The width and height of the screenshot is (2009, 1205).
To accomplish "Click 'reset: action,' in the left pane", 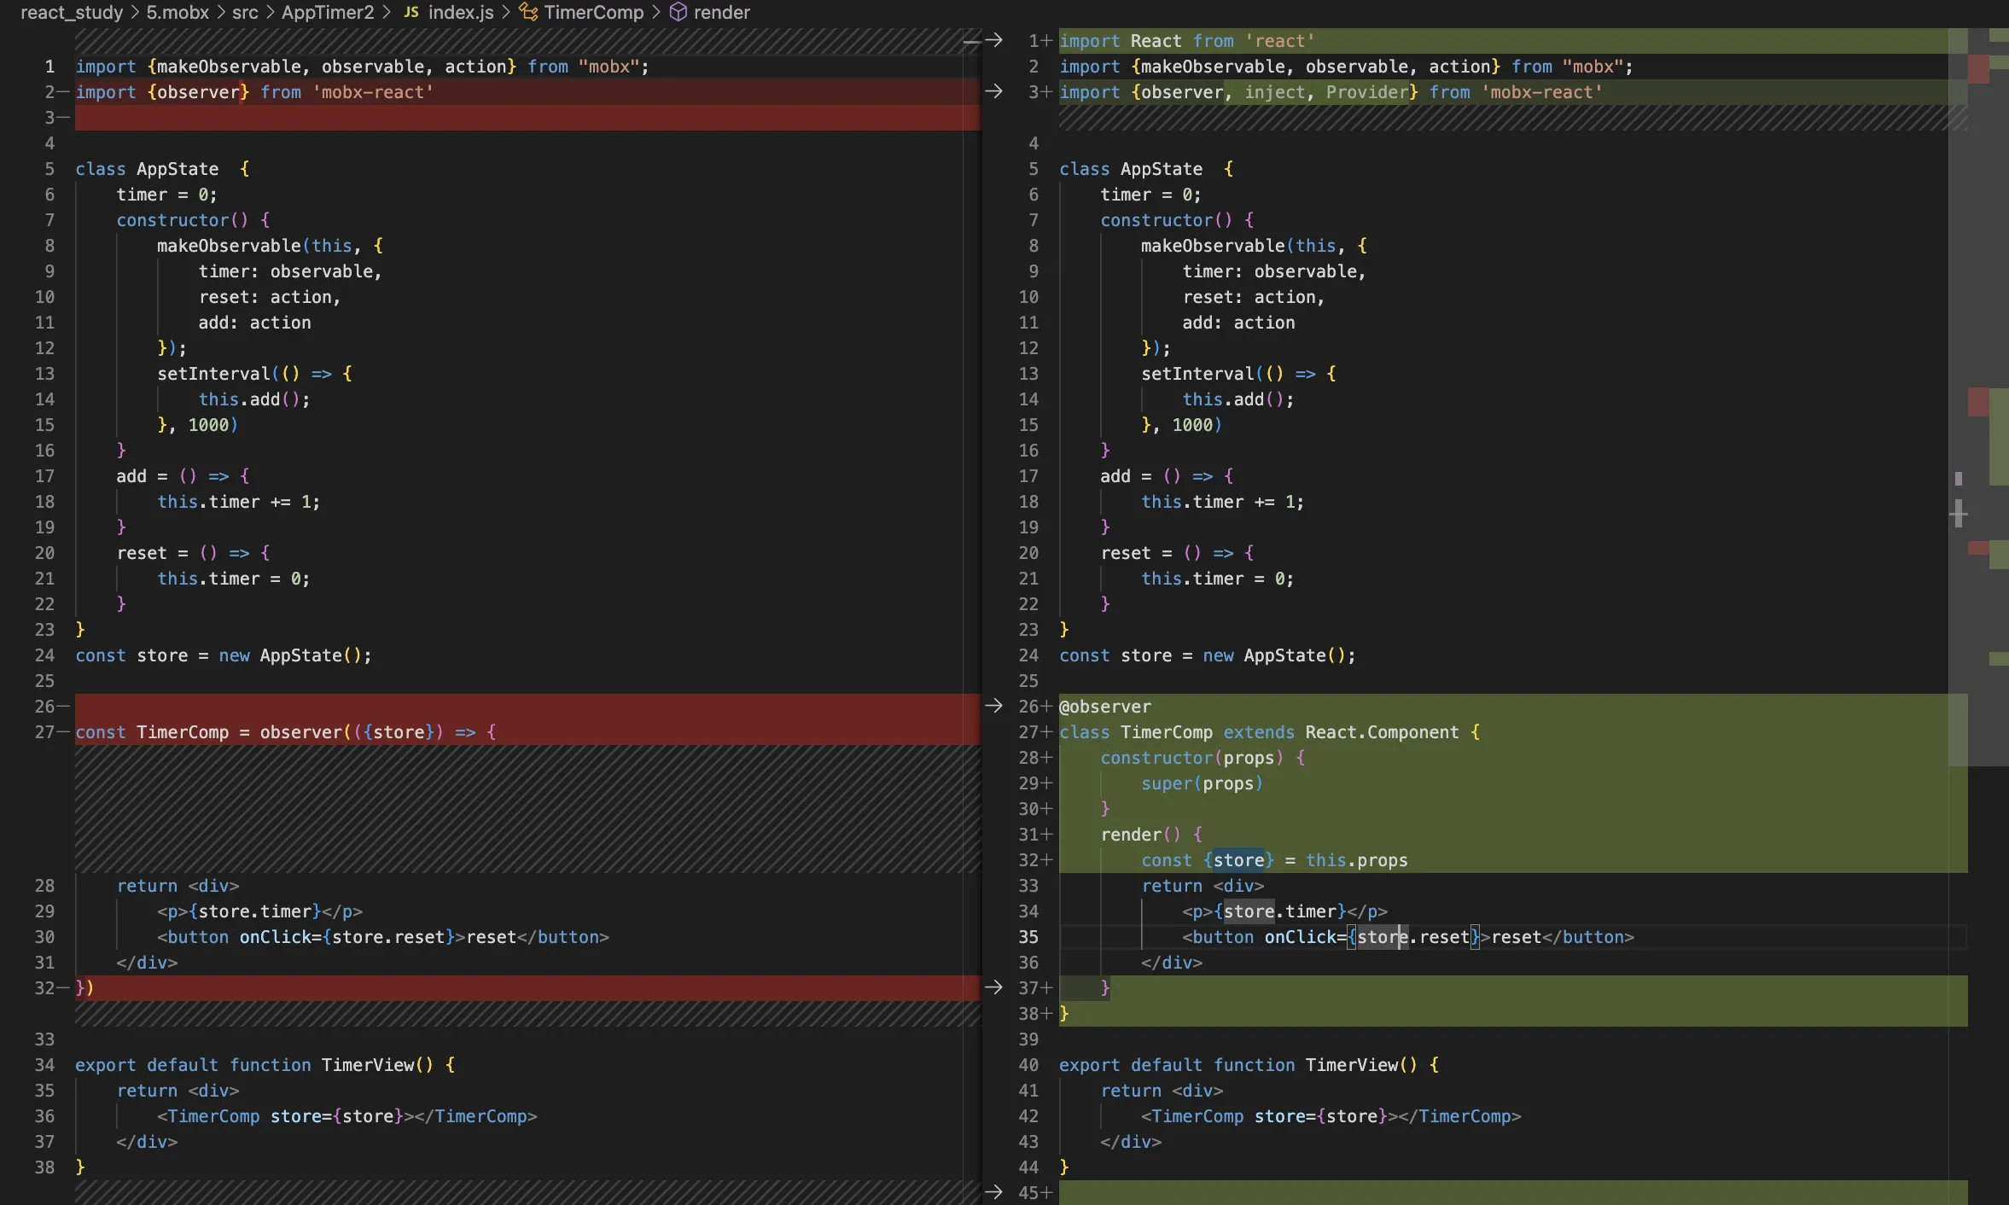I will [270, 297].
